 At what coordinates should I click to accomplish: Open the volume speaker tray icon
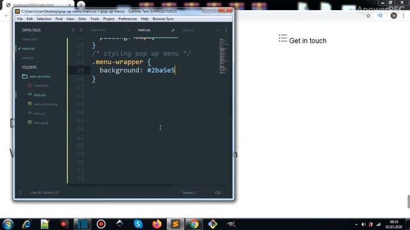pyautogui.click(x=363, y=224)
